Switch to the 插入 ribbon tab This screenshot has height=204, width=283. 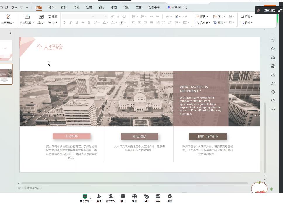coord(51,8)
